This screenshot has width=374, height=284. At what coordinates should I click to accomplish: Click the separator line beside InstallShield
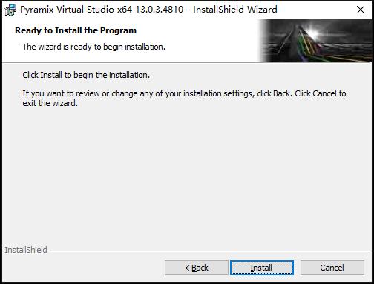tap(209, 251)
